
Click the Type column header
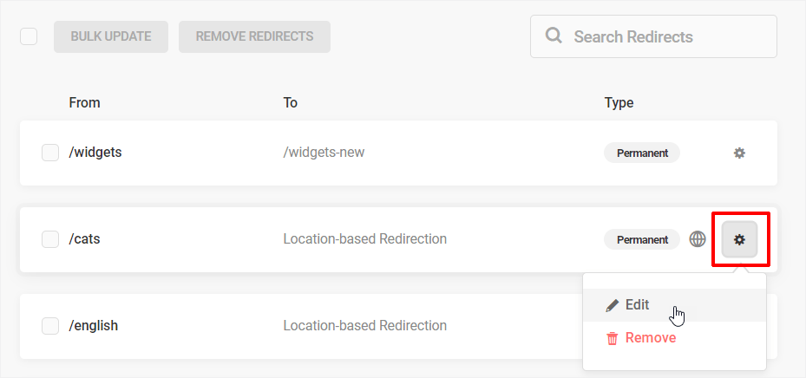tap(619, 102)
